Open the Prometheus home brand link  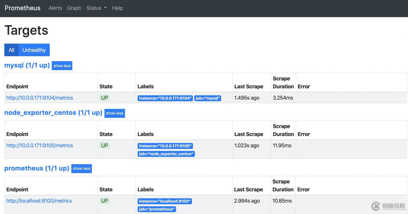coord(22,8)
